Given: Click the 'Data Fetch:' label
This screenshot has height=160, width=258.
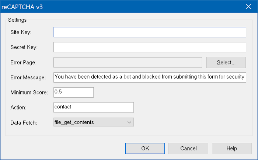Looking at the screenshot, I should pos(23,122).
